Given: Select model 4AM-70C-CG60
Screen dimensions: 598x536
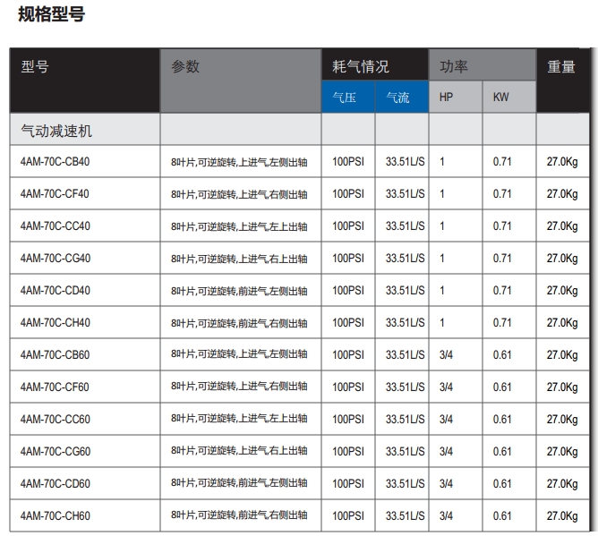Looking at the screenshot, I should pyautogui.click(x=55, y=452).
